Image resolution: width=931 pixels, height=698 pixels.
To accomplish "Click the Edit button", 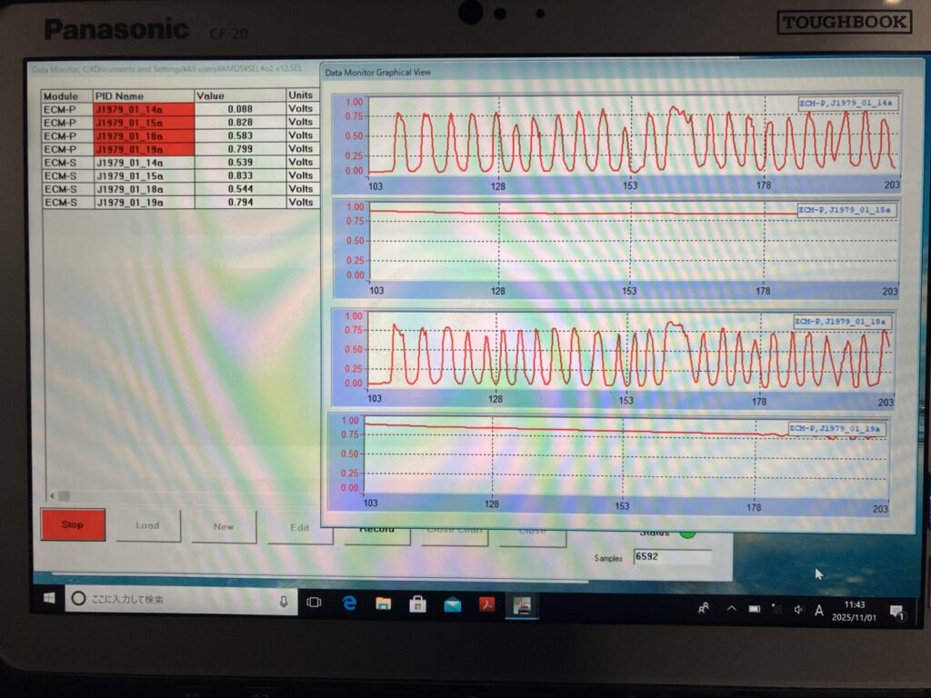I will click(299, 527).
